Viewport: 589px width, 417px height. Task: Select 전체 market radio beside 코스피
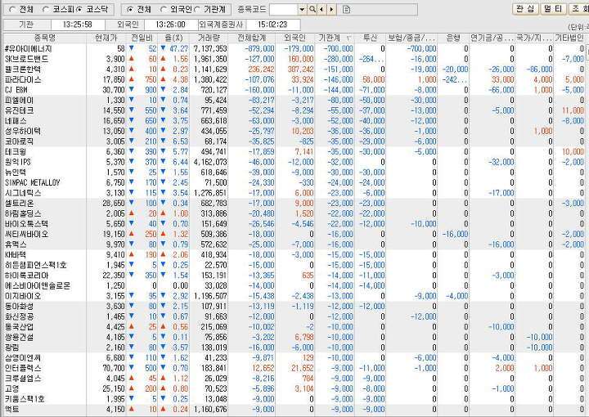[x=12, y=9]
